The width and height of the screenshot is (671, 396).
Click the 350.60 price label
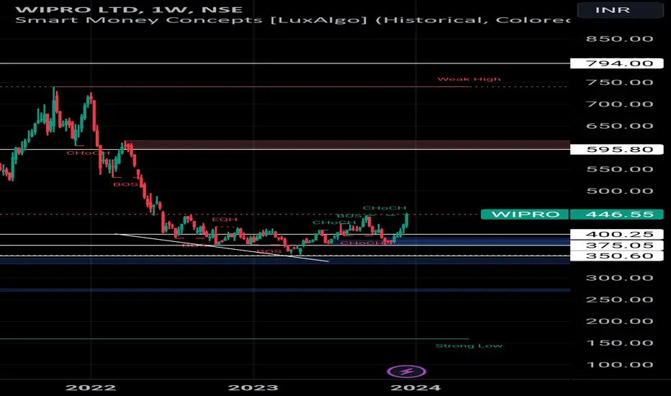pyautogui.click(x=617, y=256)
